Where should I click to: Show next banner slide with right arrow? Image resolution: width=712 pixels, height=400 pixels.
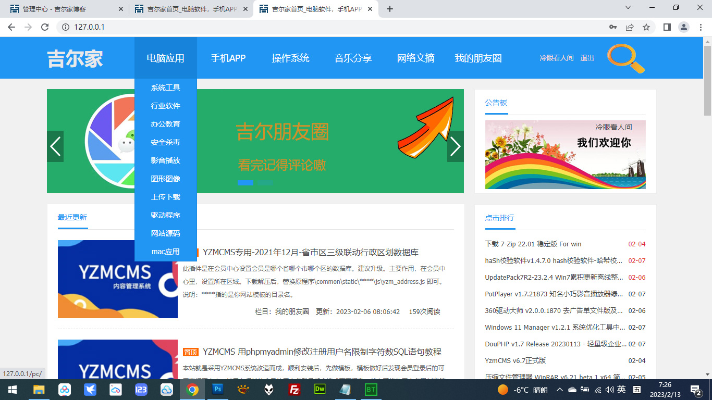[x=455, y=146]
